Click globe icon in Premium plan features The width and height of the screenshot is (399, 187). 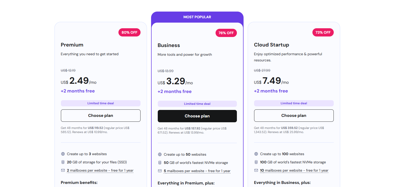[63, 154]
